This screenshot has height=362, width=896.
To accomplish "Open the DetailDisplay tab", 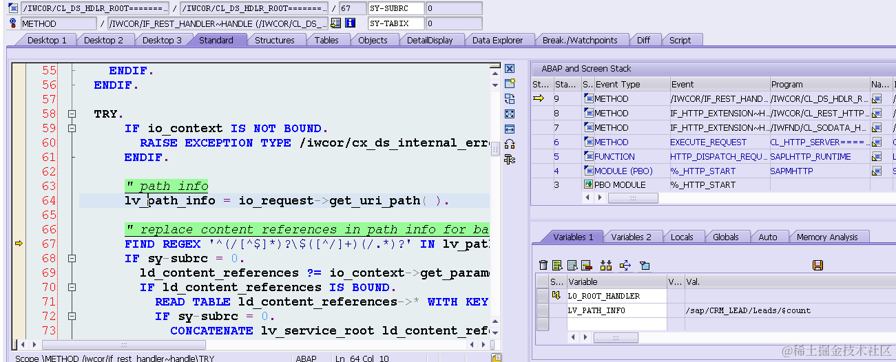I will 430,40.
